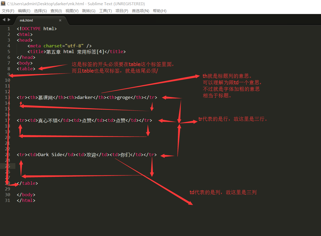Click line number 5 in gutter
The width and height of the screenshot is (321, 236).
click(x=9, y=52)
